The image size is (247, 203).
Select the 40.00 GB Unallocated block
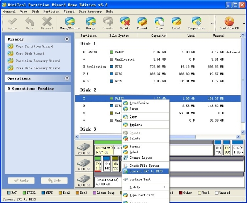[x=108, y=180]
